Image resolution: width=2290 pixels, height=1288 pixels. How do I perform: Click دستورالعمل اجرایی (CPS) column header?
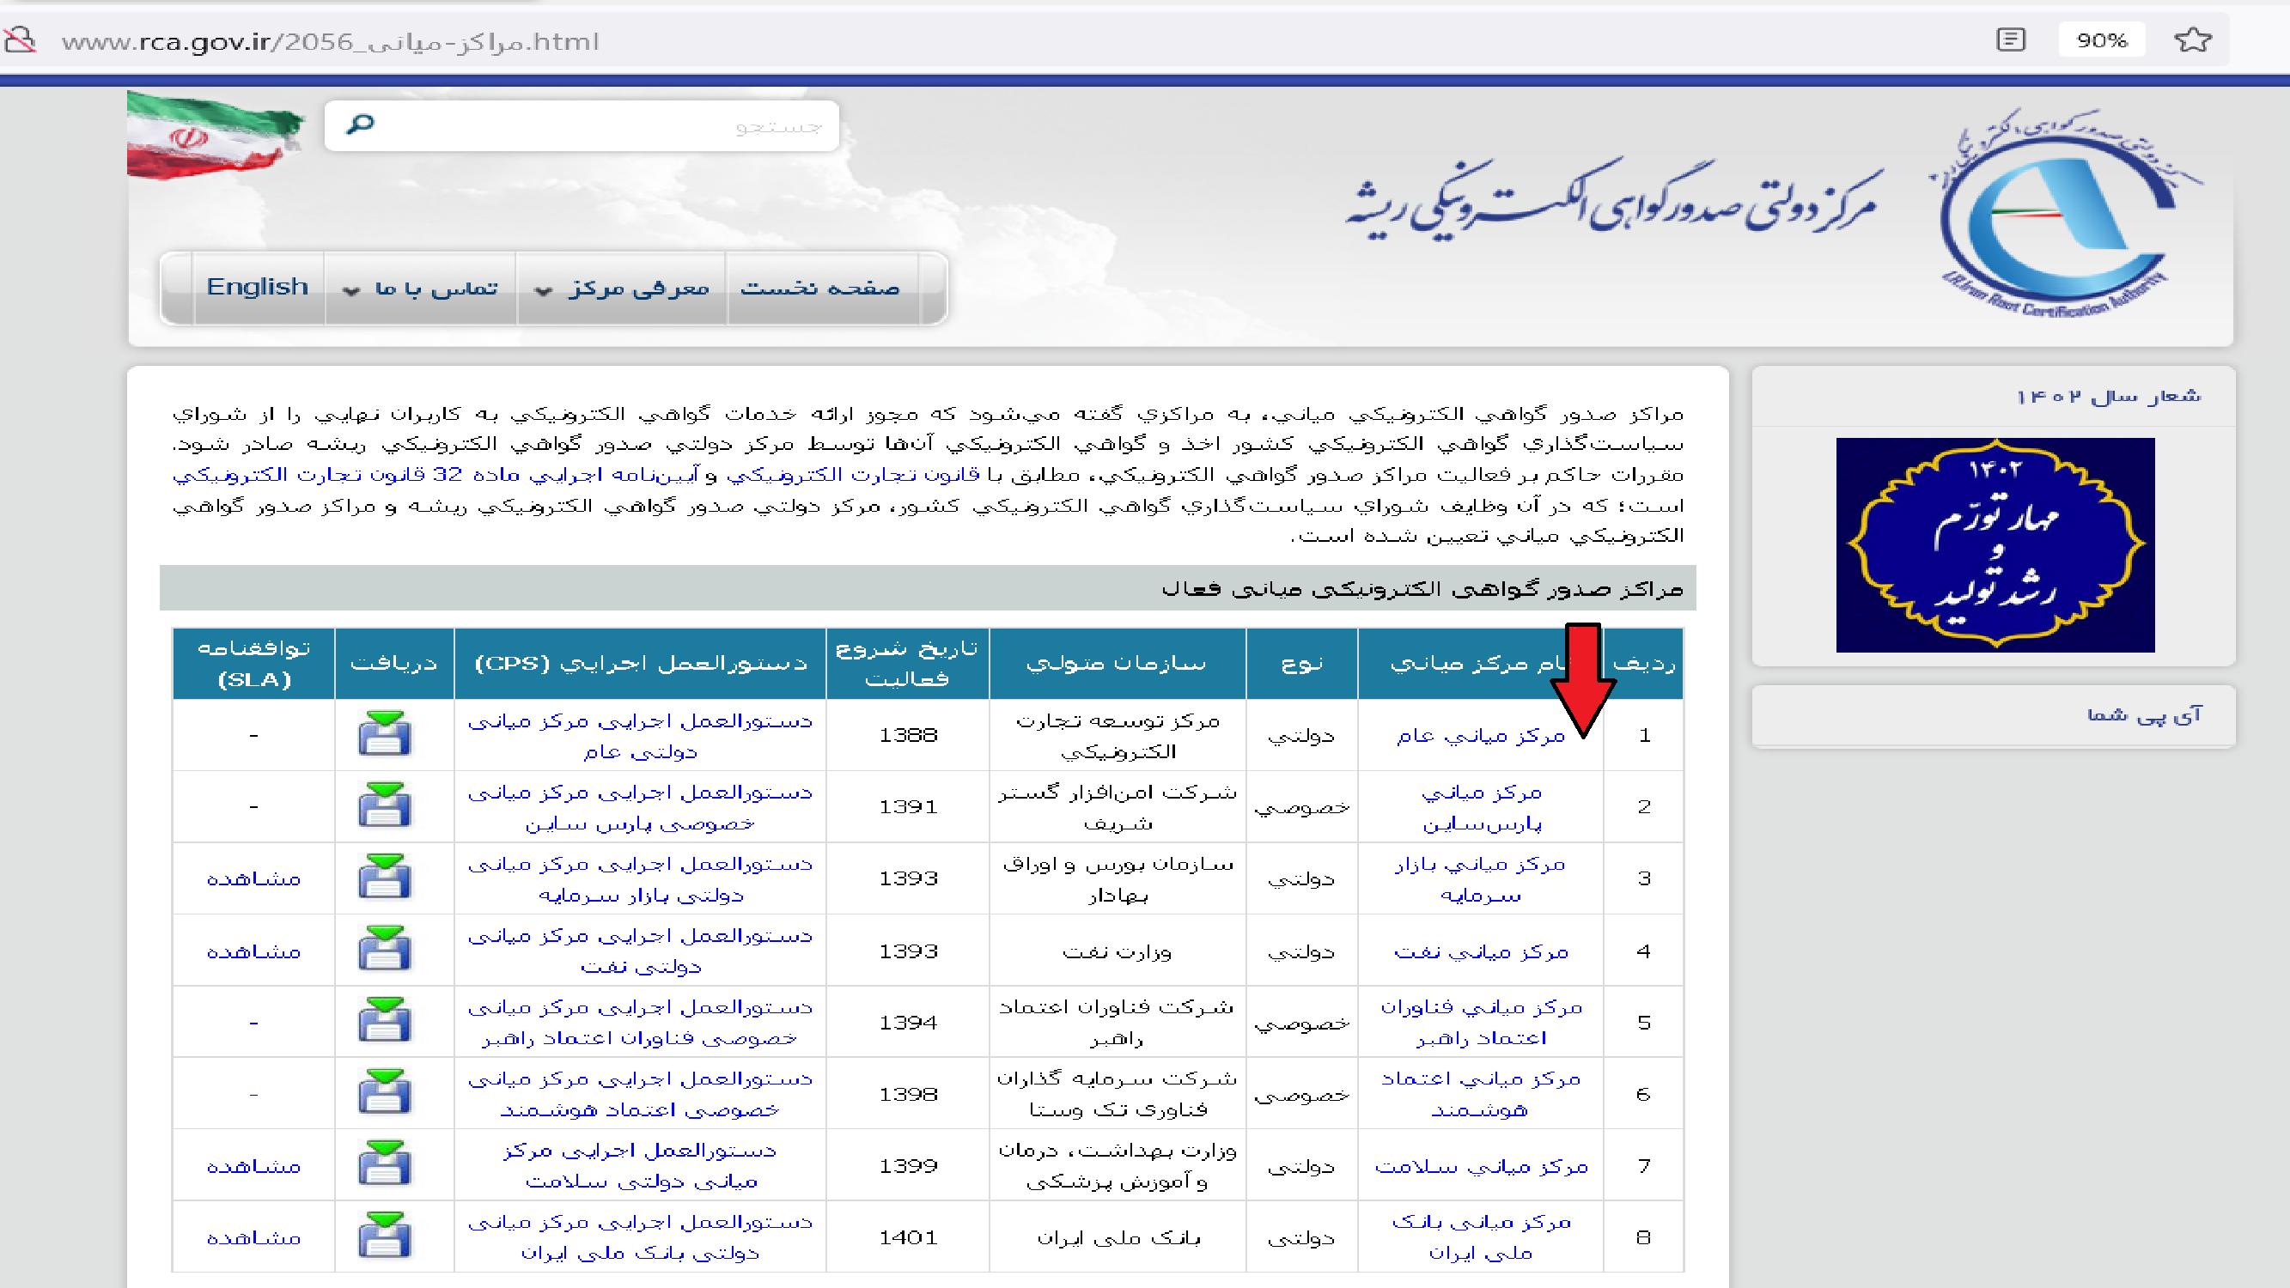point(640,663)
